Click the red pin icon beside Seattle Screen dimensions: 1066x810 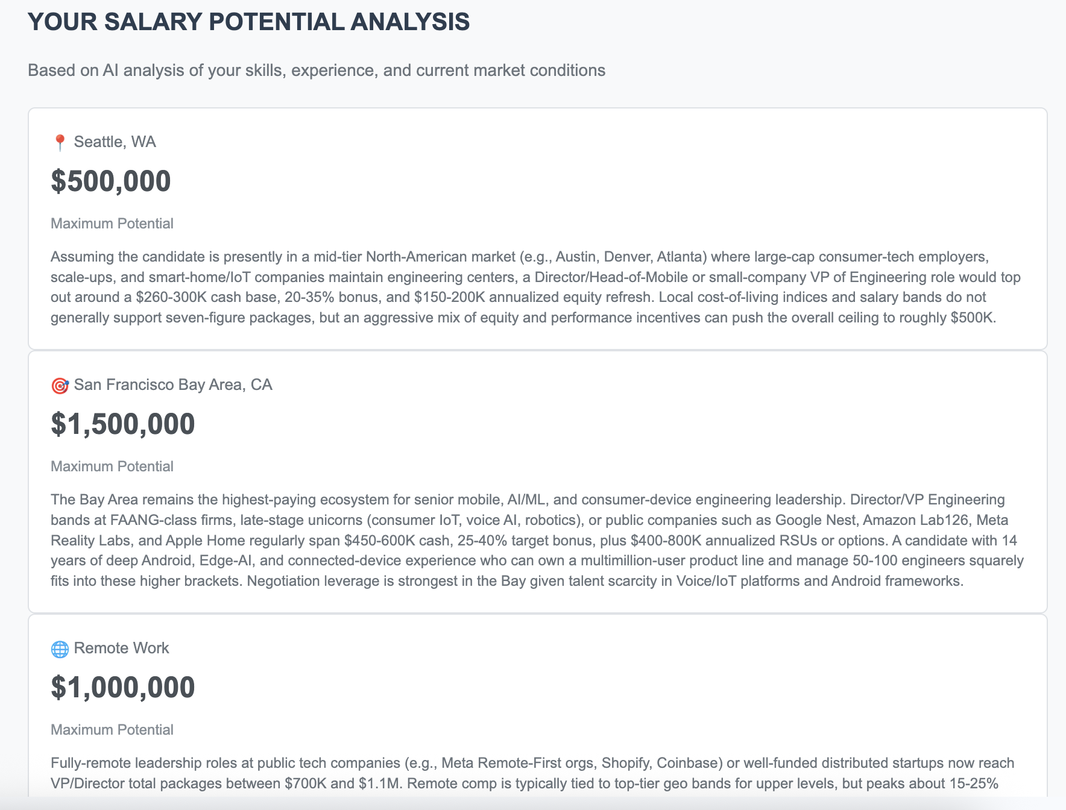pos(60,143)
